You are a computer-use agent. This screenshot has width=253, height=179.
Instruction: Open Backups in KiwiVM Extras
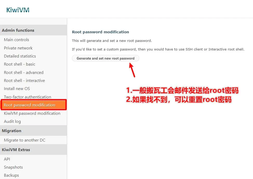click(11, 175)
